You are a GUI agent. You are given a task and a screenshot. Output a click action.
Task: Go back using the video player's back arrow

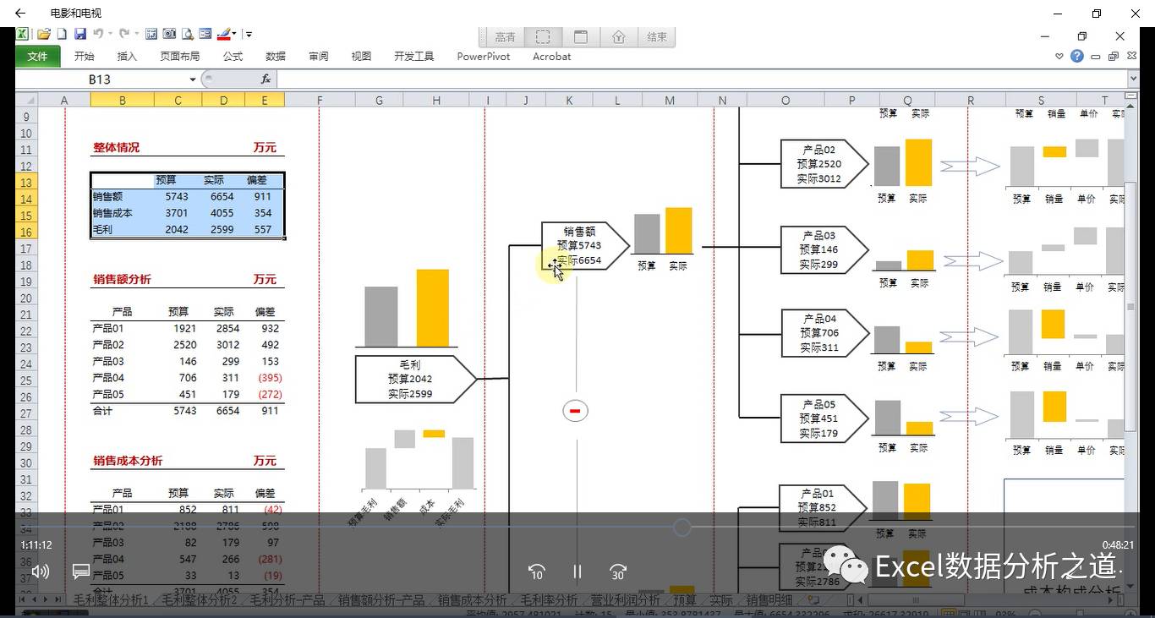(20, 14)
